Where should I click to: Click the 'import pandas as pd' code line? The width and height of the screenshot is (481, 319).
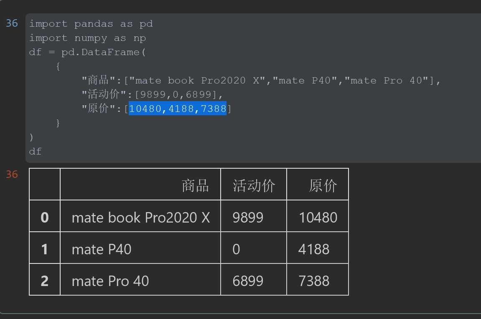point(91,24)
